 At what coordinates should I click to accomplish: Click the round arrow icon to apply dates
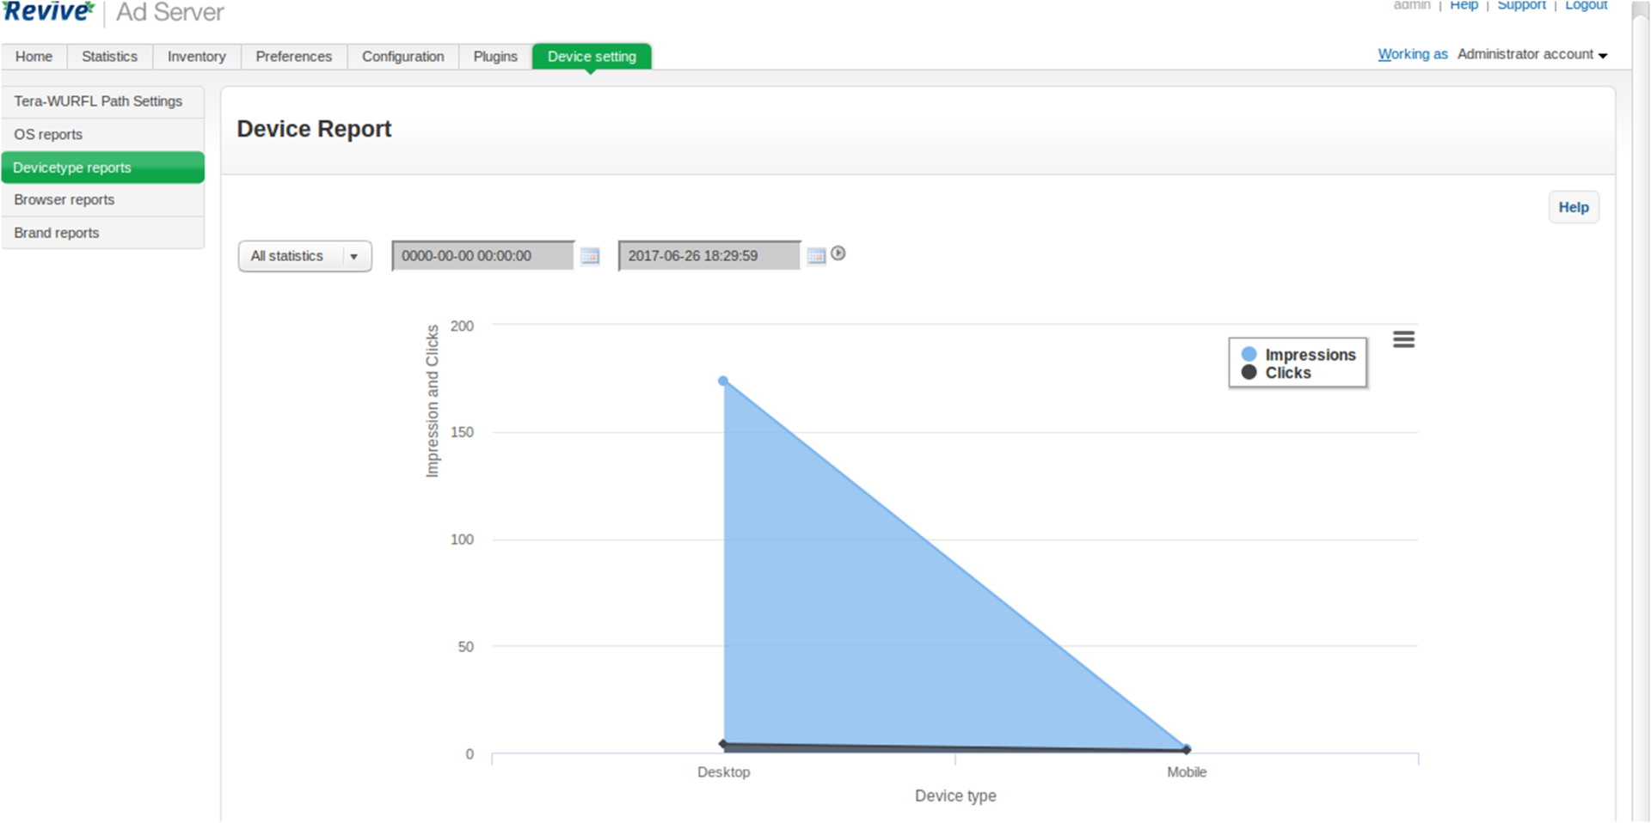(838, 253)
